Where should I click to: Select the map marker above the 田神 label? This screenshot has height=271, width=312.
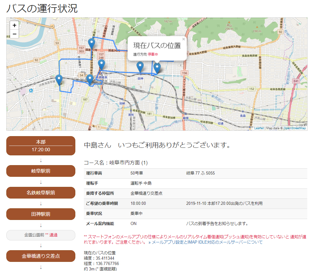(140, 66)
